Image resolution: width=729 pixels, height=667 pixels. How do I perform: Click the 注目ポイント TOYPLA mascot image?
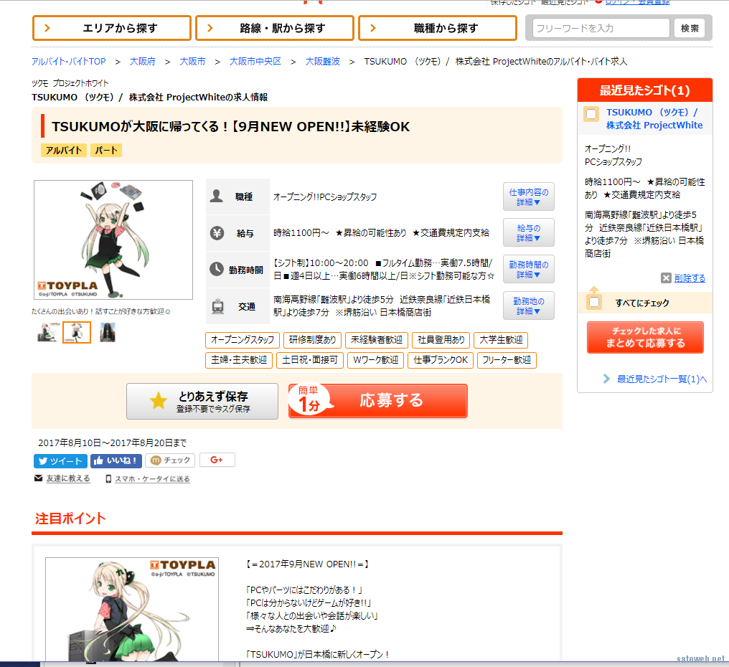tap(132, 609)
